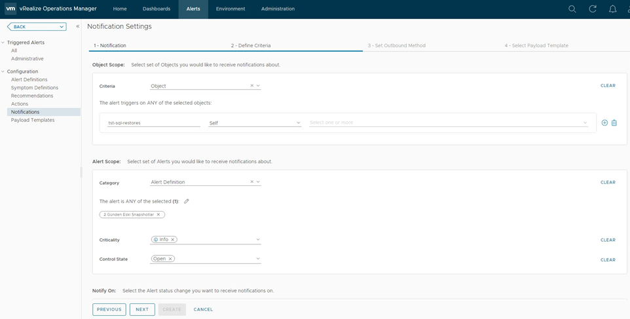Click the PREVIOUS button
The image size is (630, 319).
(x=109, y=309)
